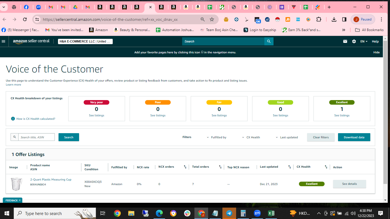View site information icon left of the URL
The image size is (390, 219).
(x=37, y=19)
